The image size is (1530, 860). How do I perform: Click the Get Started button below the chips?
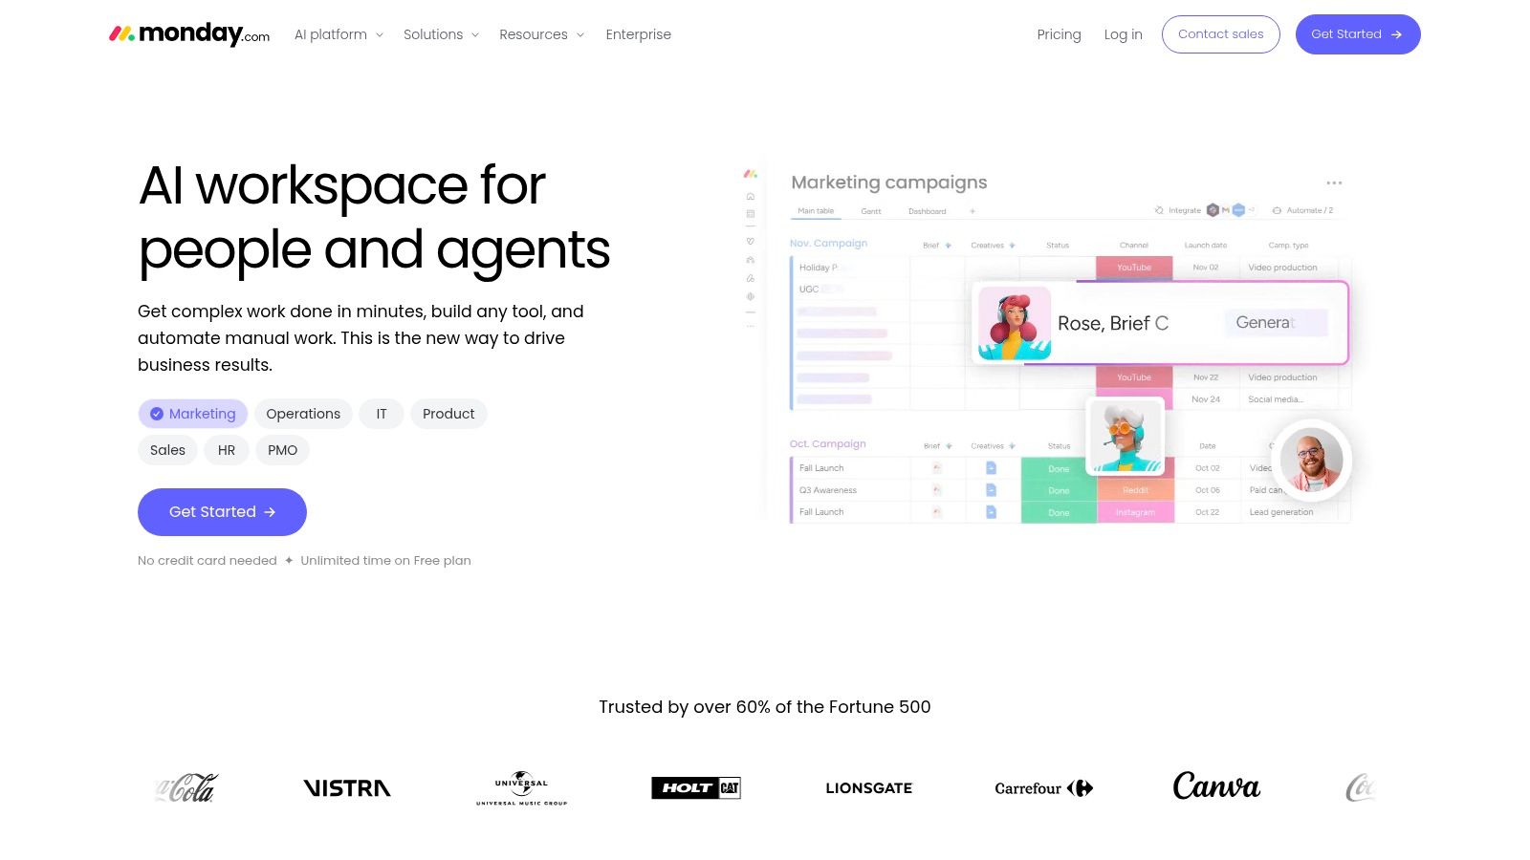tap(222, 512)
